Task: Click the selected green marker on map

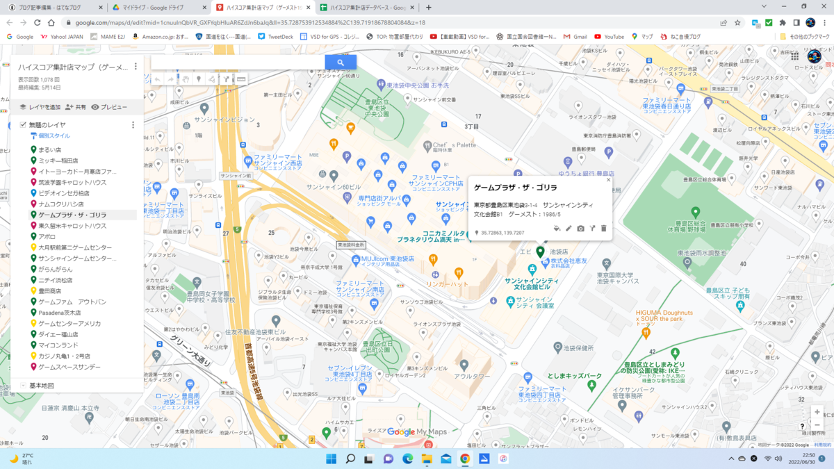Action: (x=540, y=251)
